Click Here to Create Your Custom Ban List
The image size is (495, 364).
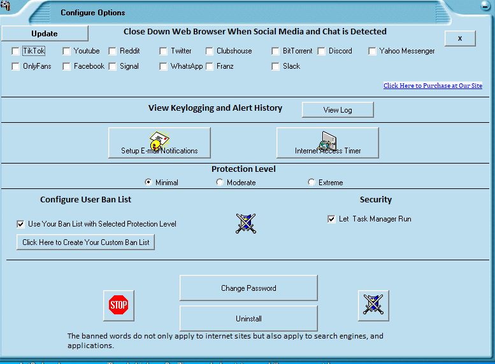coord(85,242)
